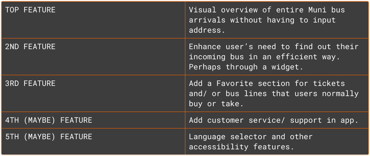Click the Language selector description cell
This screenshot has width=370, height=156.
click(277, 141)
